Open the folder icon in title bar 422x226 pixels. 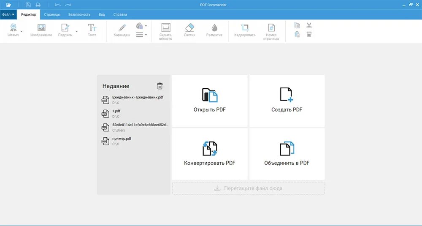click(8, 5)
